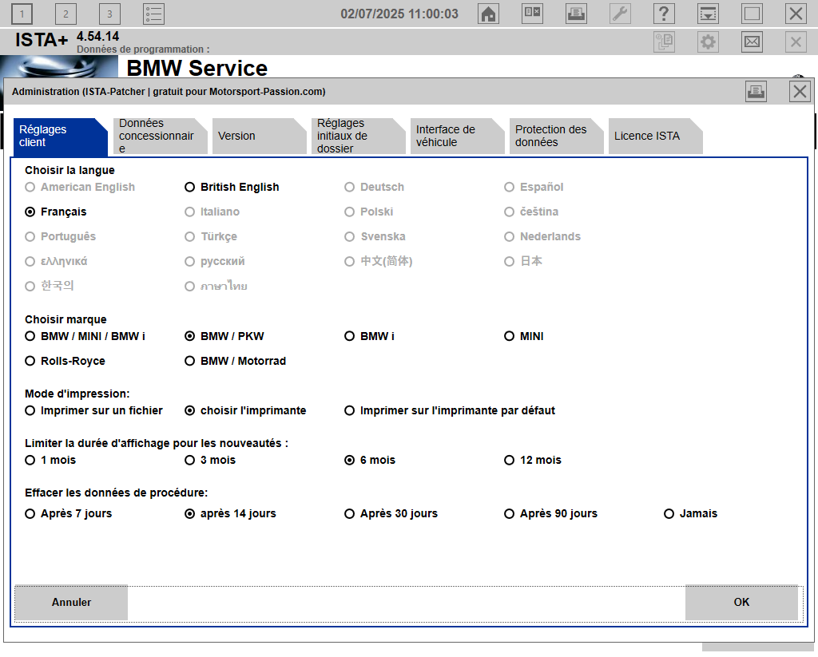Open the Version tab

click(x=259, y=136)
